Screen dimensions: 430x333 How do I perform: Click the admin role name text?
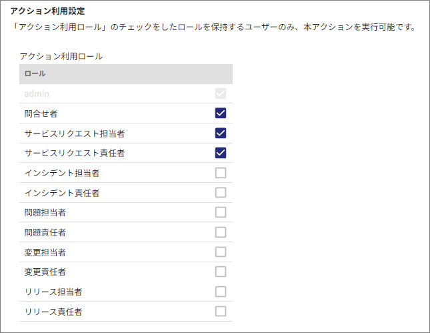37,94
